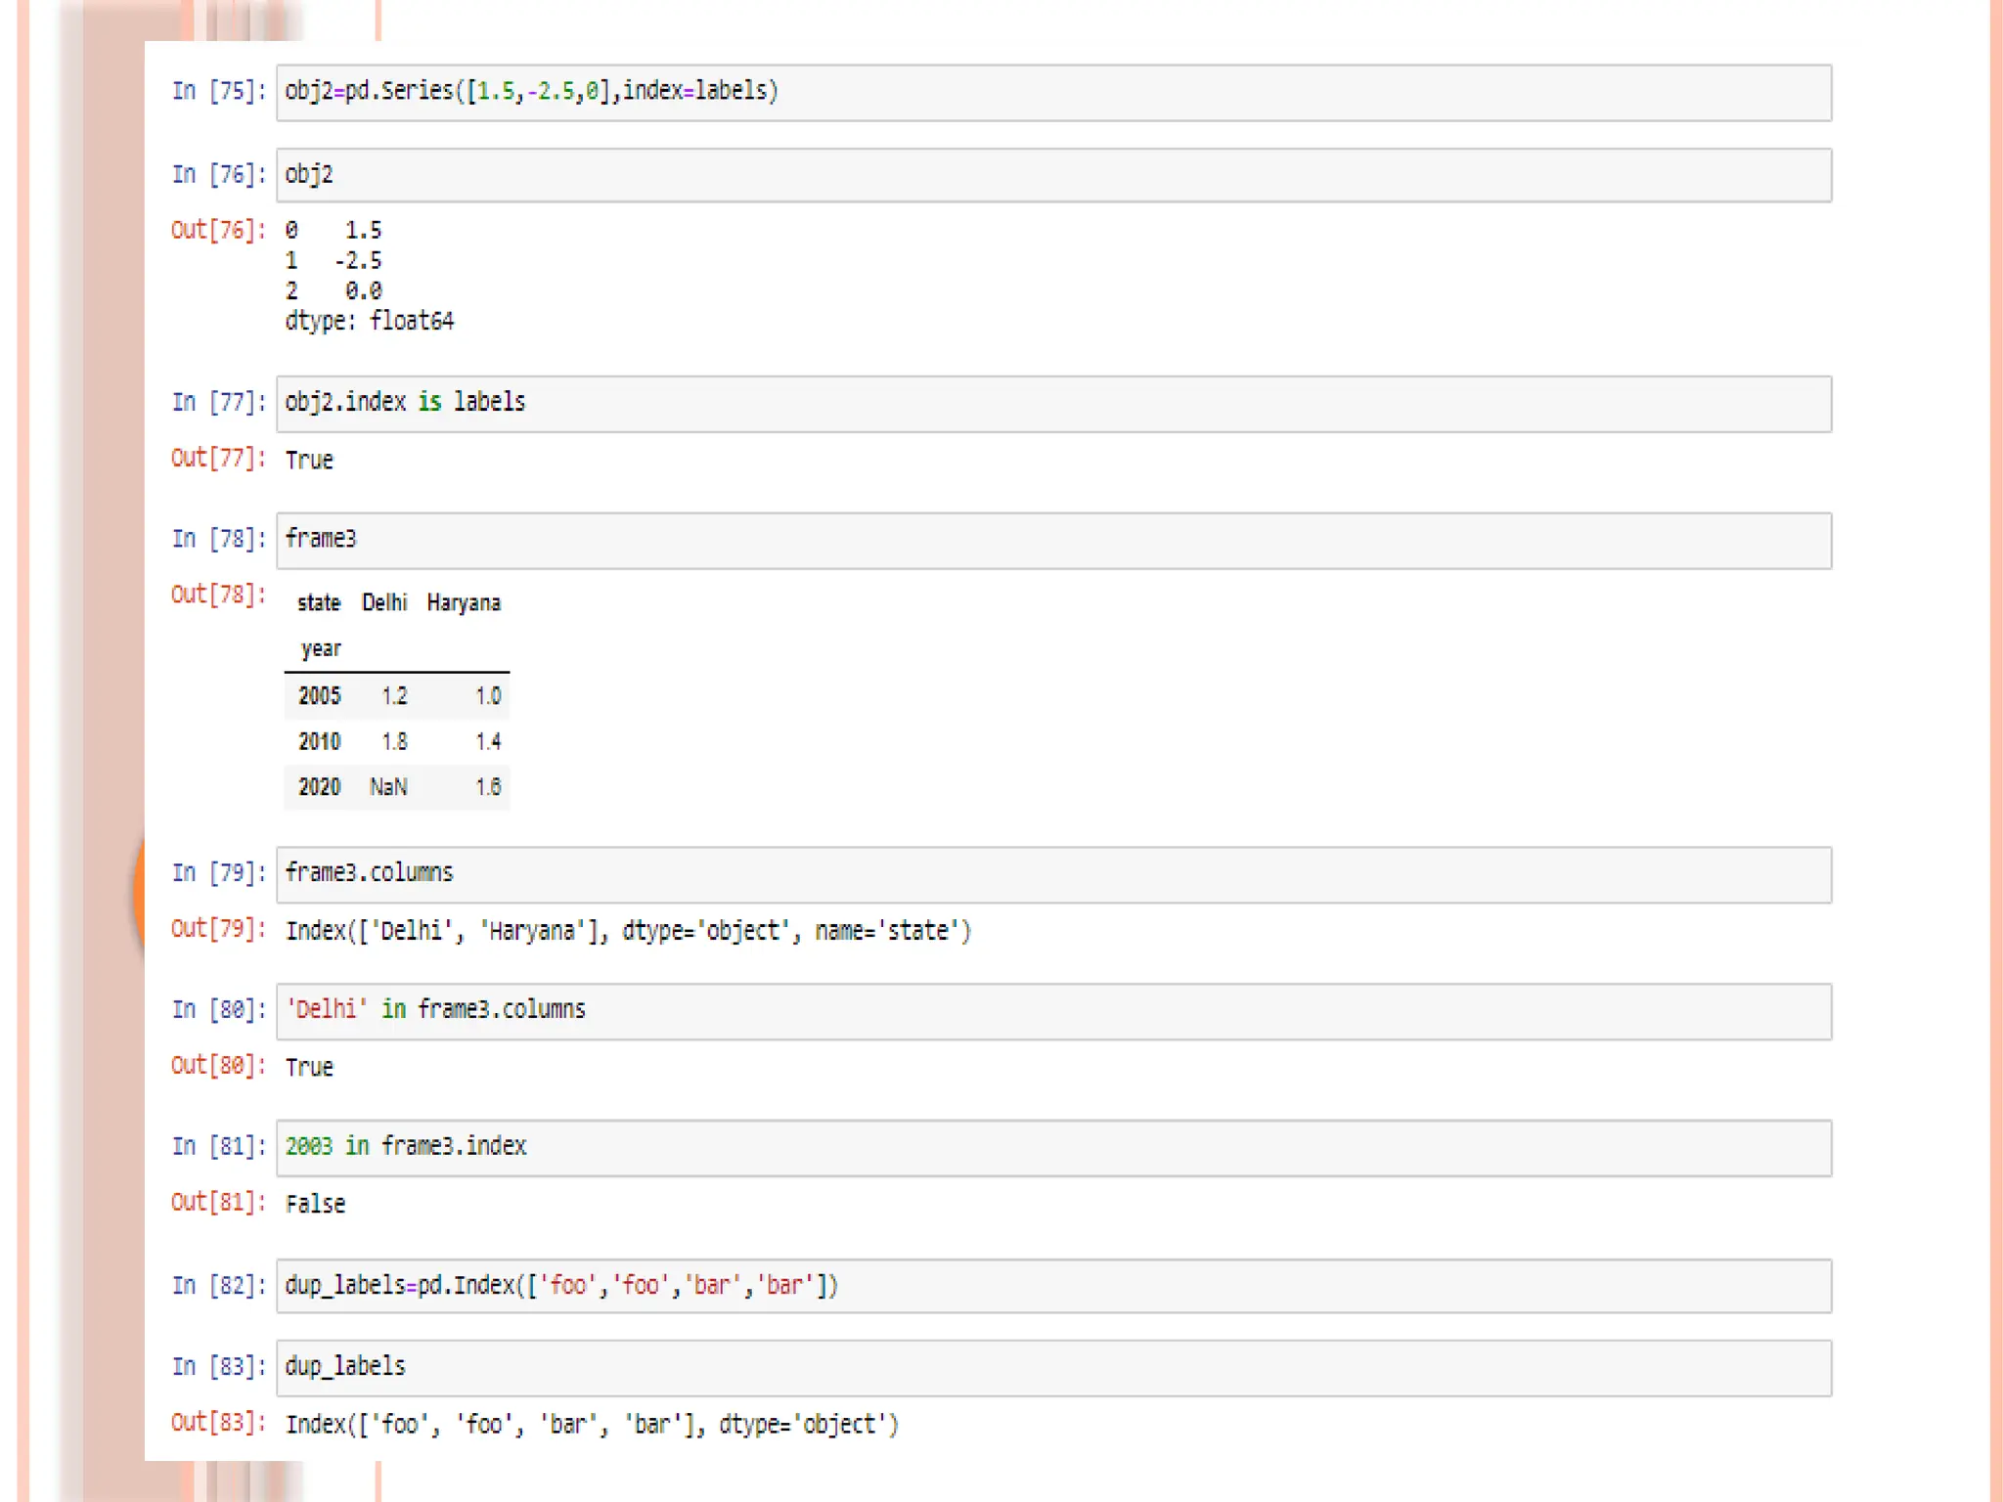Select the cell "'Delhi' in frame3.columns"
The image size is (2003, 1502).
[x=1053, y=1012]
